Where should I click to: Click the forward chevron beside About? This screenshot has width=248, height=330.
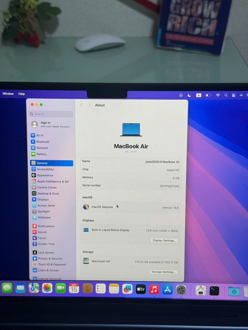tap(89, 105)
